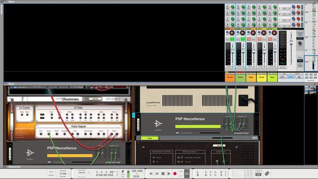Click the 12/8 time signature value
This screenshot has height=179, width=318.
(136, 176)
